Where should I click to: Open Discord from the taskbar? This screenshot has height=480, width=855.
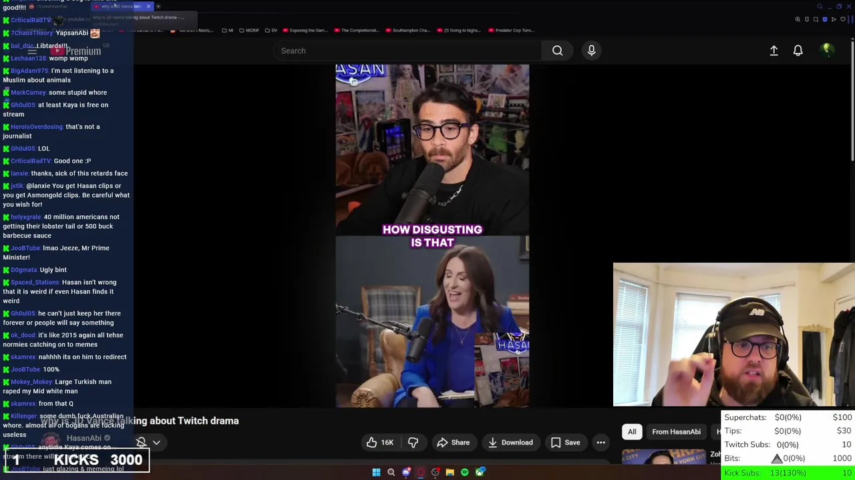click(405, 473)
